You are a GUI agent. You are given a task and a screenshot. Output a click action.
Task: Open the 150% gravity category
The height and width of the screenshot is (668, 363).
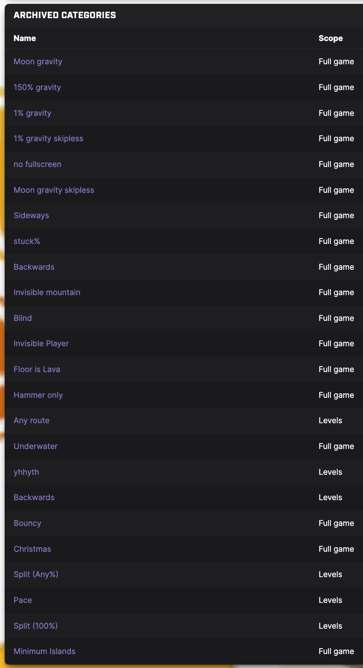pos(37,88)
